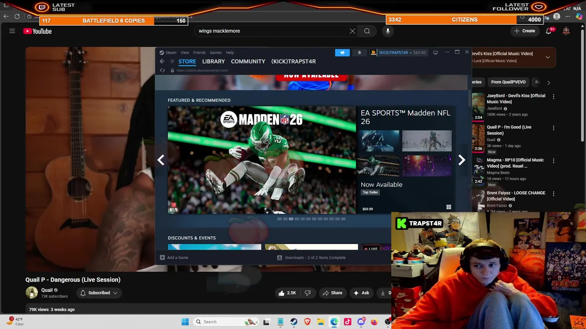
Task: Collapse the playlist panel with chevron
Action: (548, 57)
